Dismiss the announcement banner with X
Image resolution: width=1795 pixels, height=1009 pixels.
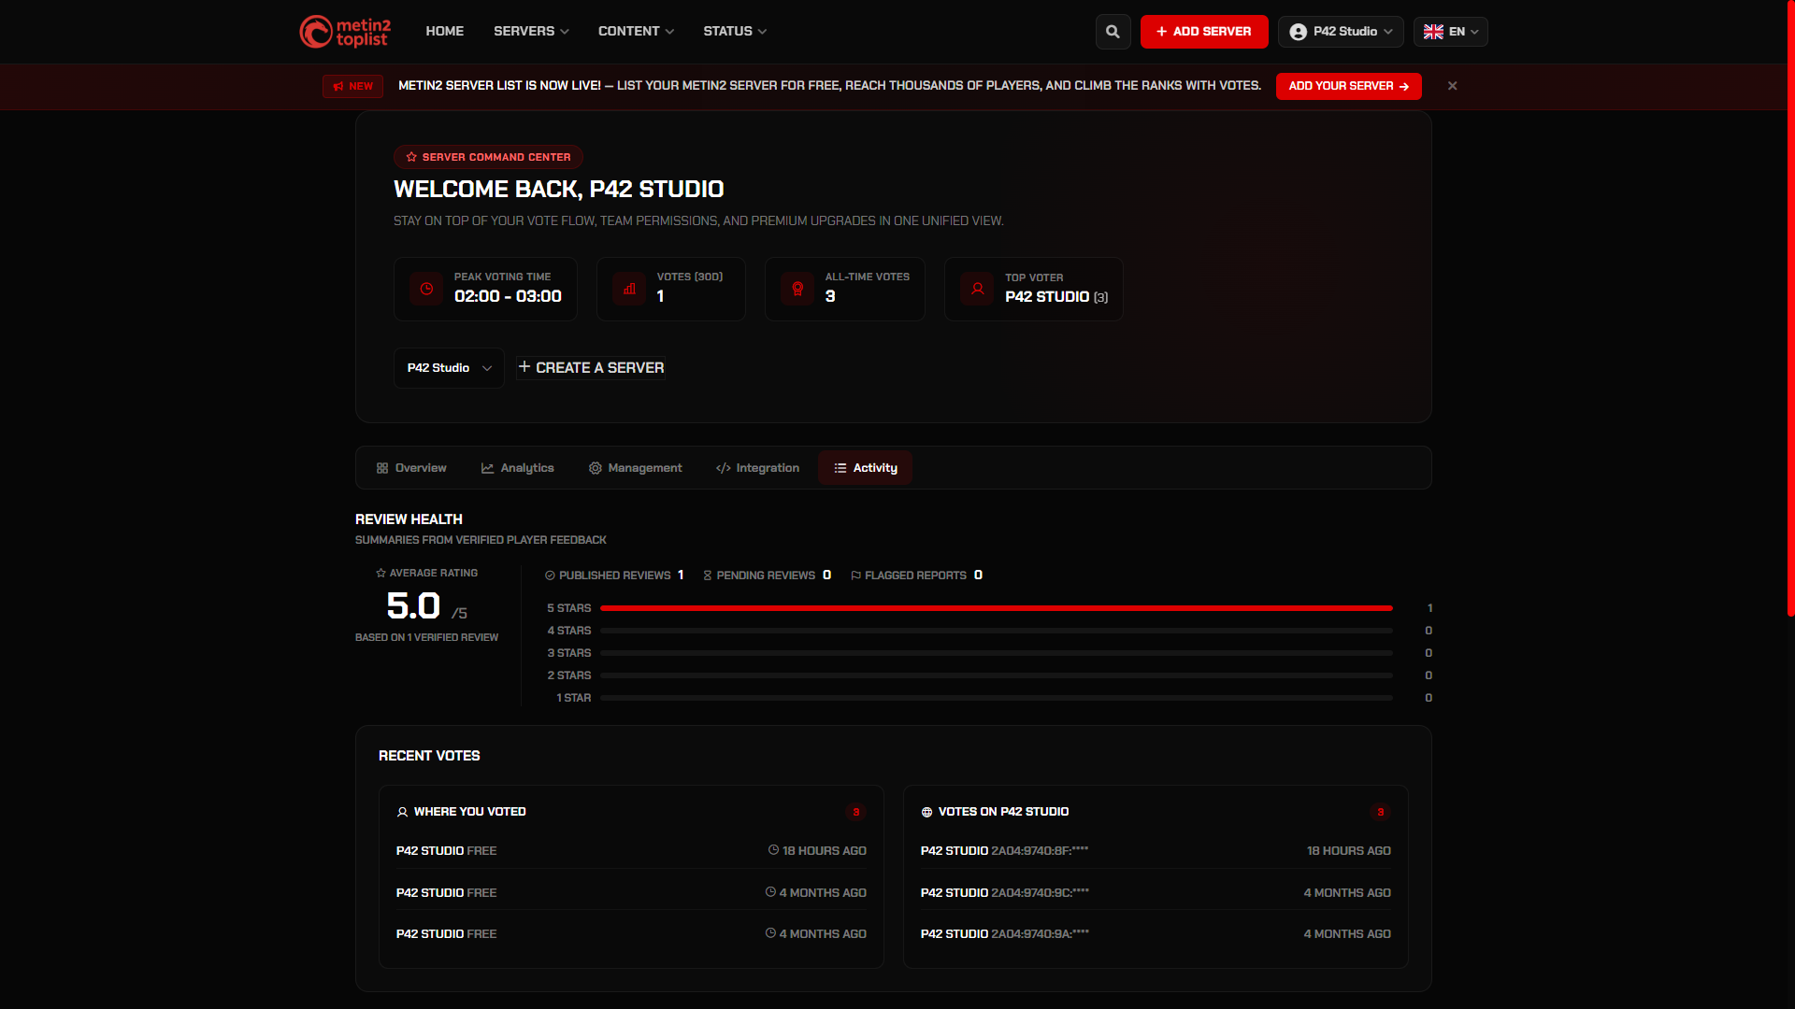point(1452,86)
